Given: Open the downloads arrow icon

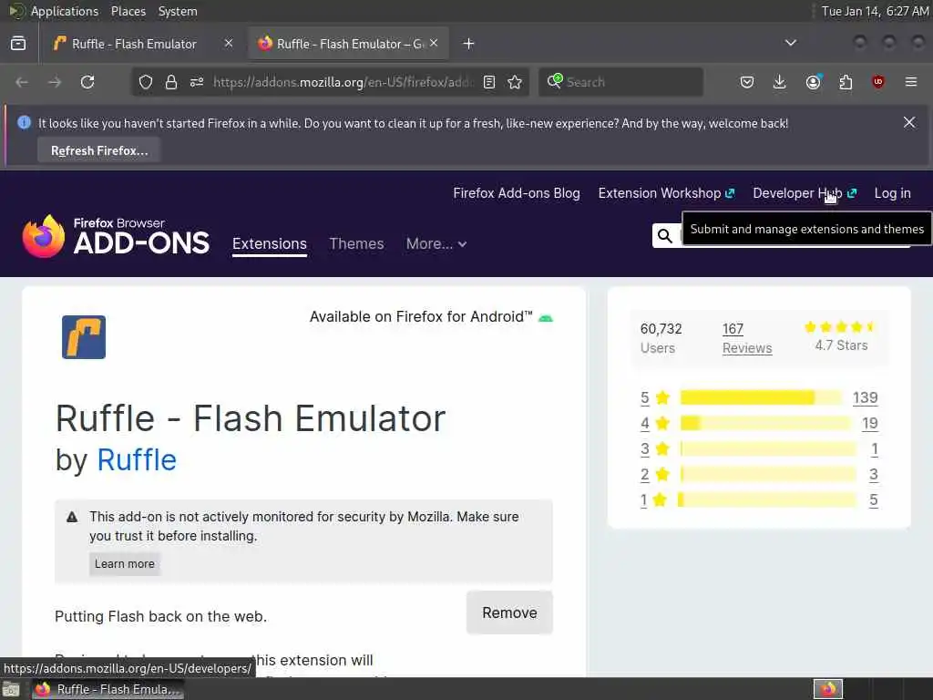Looking at the screenshot, I should (780, 82).
